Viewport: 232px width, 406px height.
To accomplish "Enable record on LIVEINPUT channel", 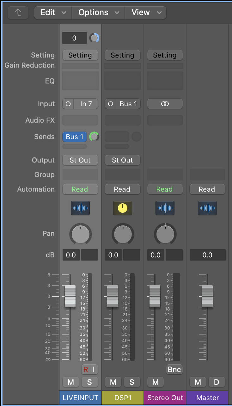I will click(x=86, y=369).
